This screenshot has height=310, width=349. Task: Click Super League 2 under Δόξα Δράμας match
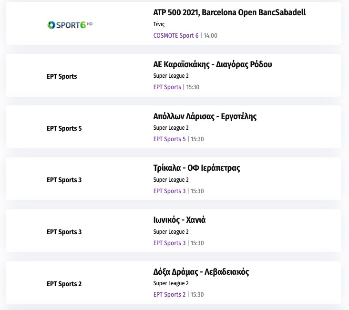[x=171, y=283]
